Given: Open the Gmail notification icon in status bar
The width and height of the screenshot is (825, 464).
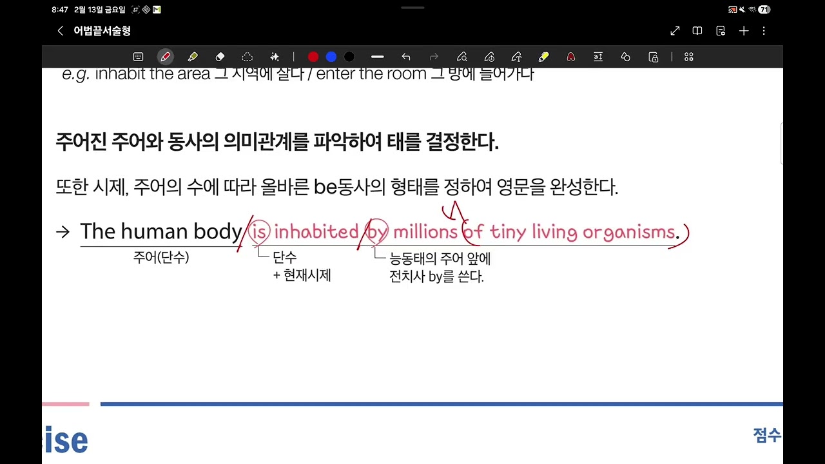Looking at the screenshot, I should coord(157,10).
